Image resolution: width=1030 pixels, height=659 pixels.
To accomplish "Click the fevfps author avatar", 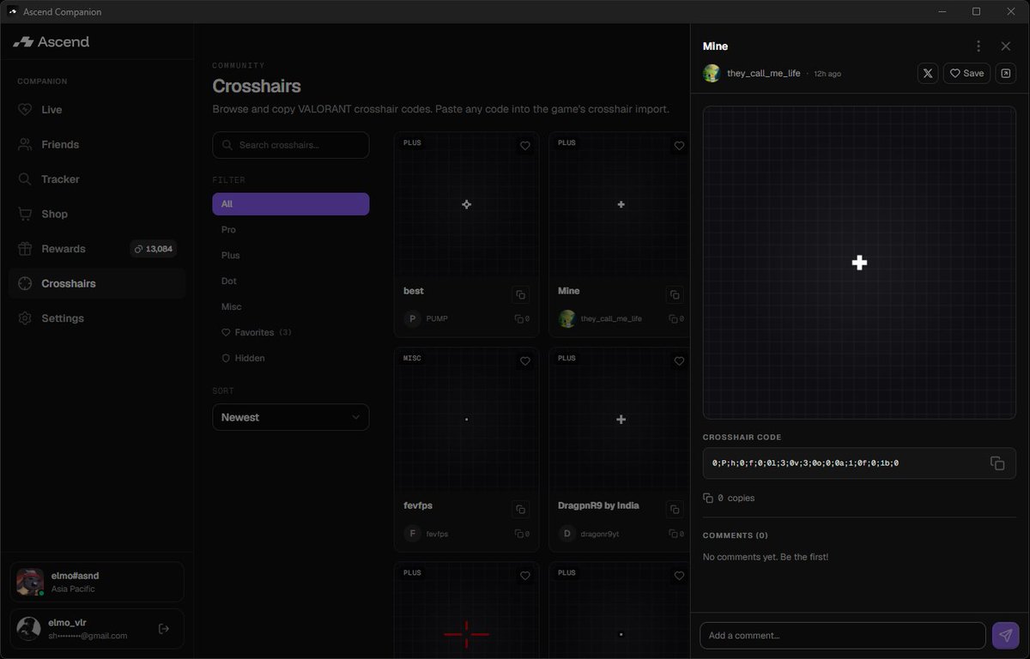I will coord(413,534).
